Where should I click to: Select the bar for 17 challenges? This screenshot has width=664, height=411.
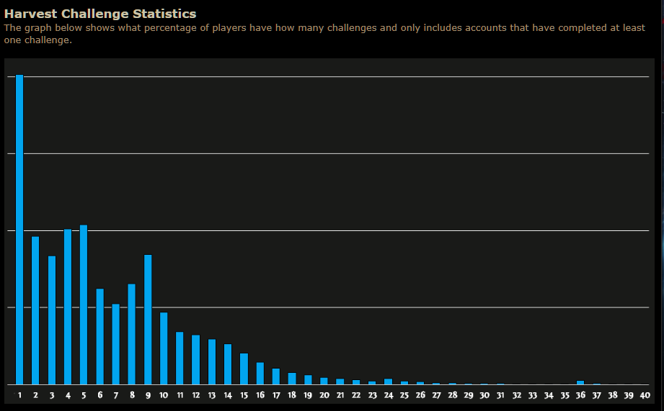click(276, 376)
